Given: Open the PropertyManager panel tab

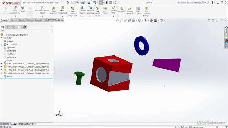Looking at the screenshot, I should coord(8,27).
